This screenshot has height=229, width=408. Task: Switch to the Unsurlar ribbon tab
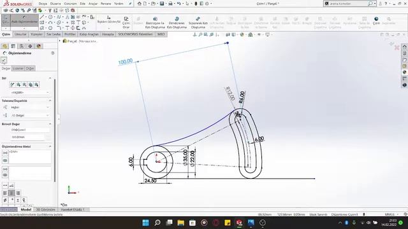(x=20, y=34)
